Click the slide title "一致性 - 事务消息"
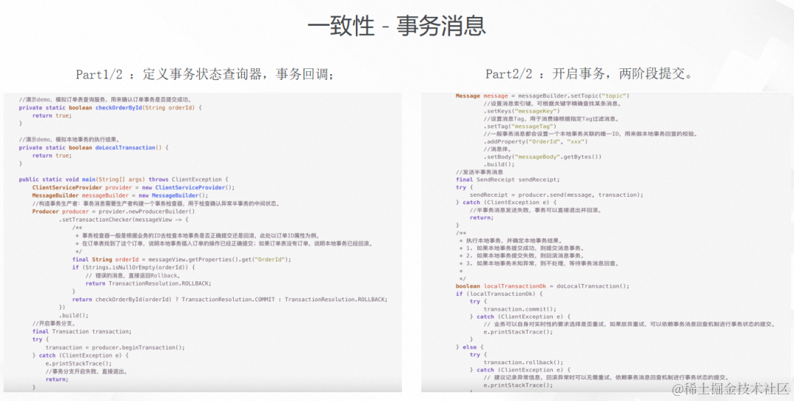 [x=396, y=25]
